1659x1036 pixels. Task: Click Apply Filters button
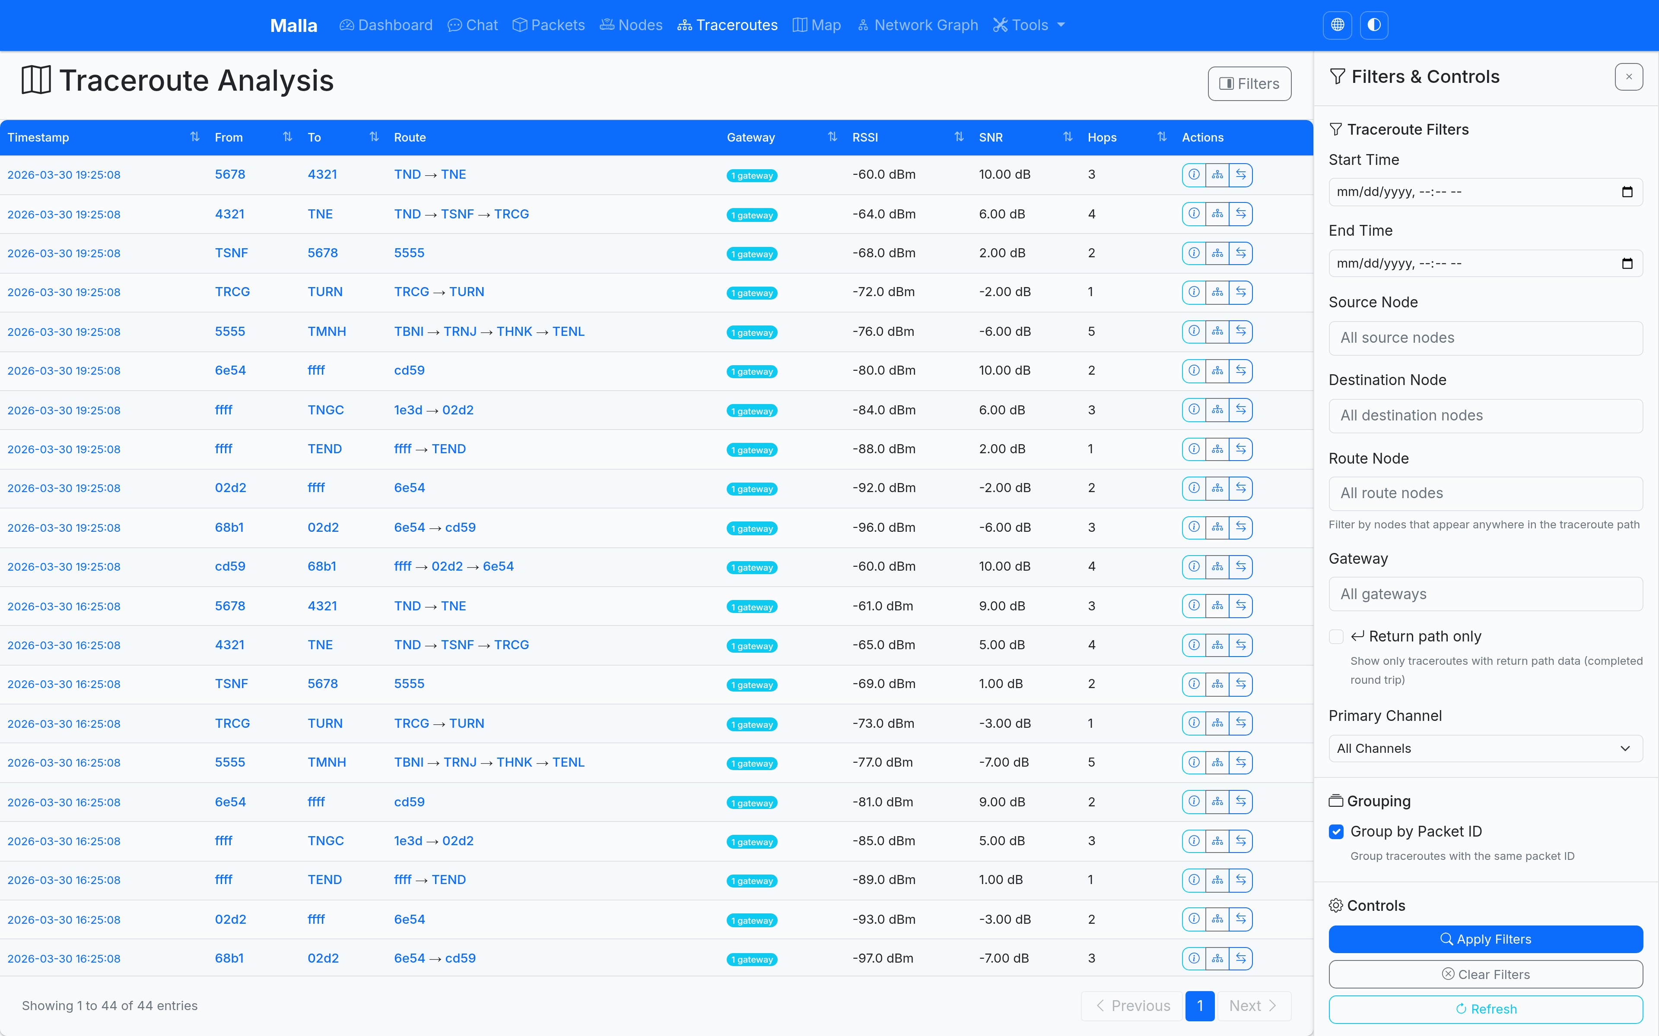(1486, 939)
